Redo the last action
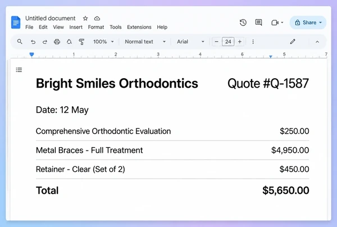This screenshot has width=337, height=227. tap(45, 42)
